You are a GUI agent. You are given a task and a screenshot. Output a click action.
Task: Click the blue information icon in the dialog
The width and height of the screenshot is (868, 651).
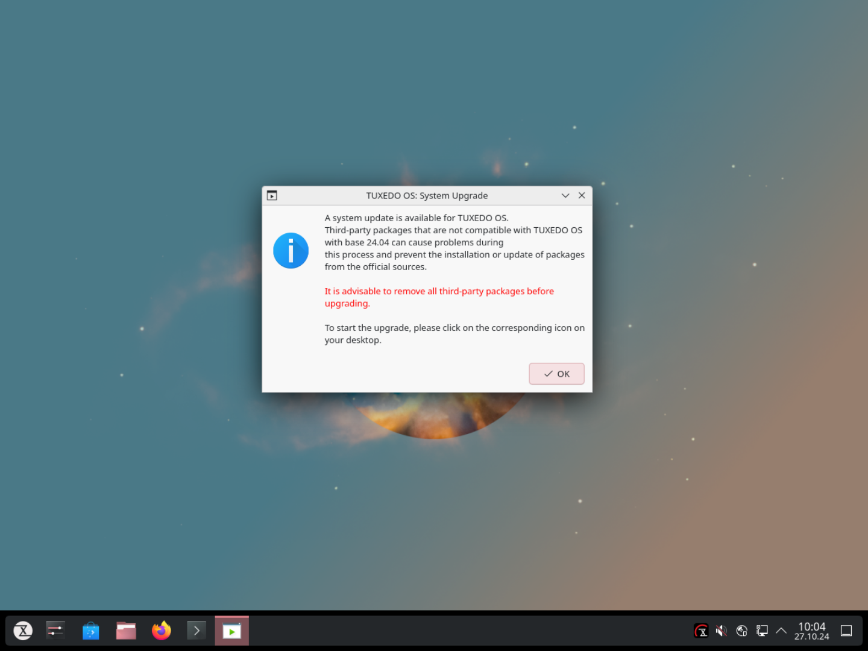291,250
